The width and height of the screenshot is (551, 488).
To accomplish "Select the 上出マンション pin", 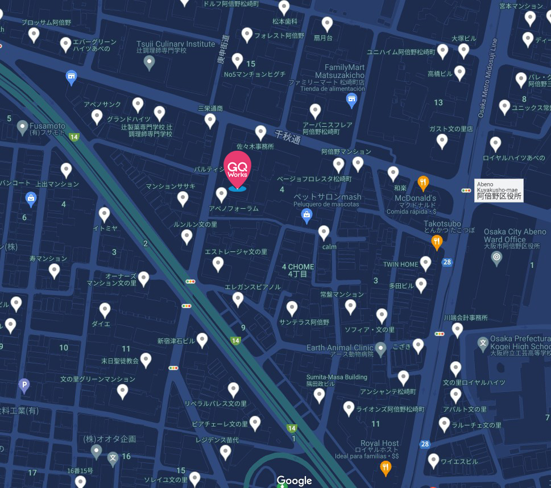I will (x=66, y=171).
